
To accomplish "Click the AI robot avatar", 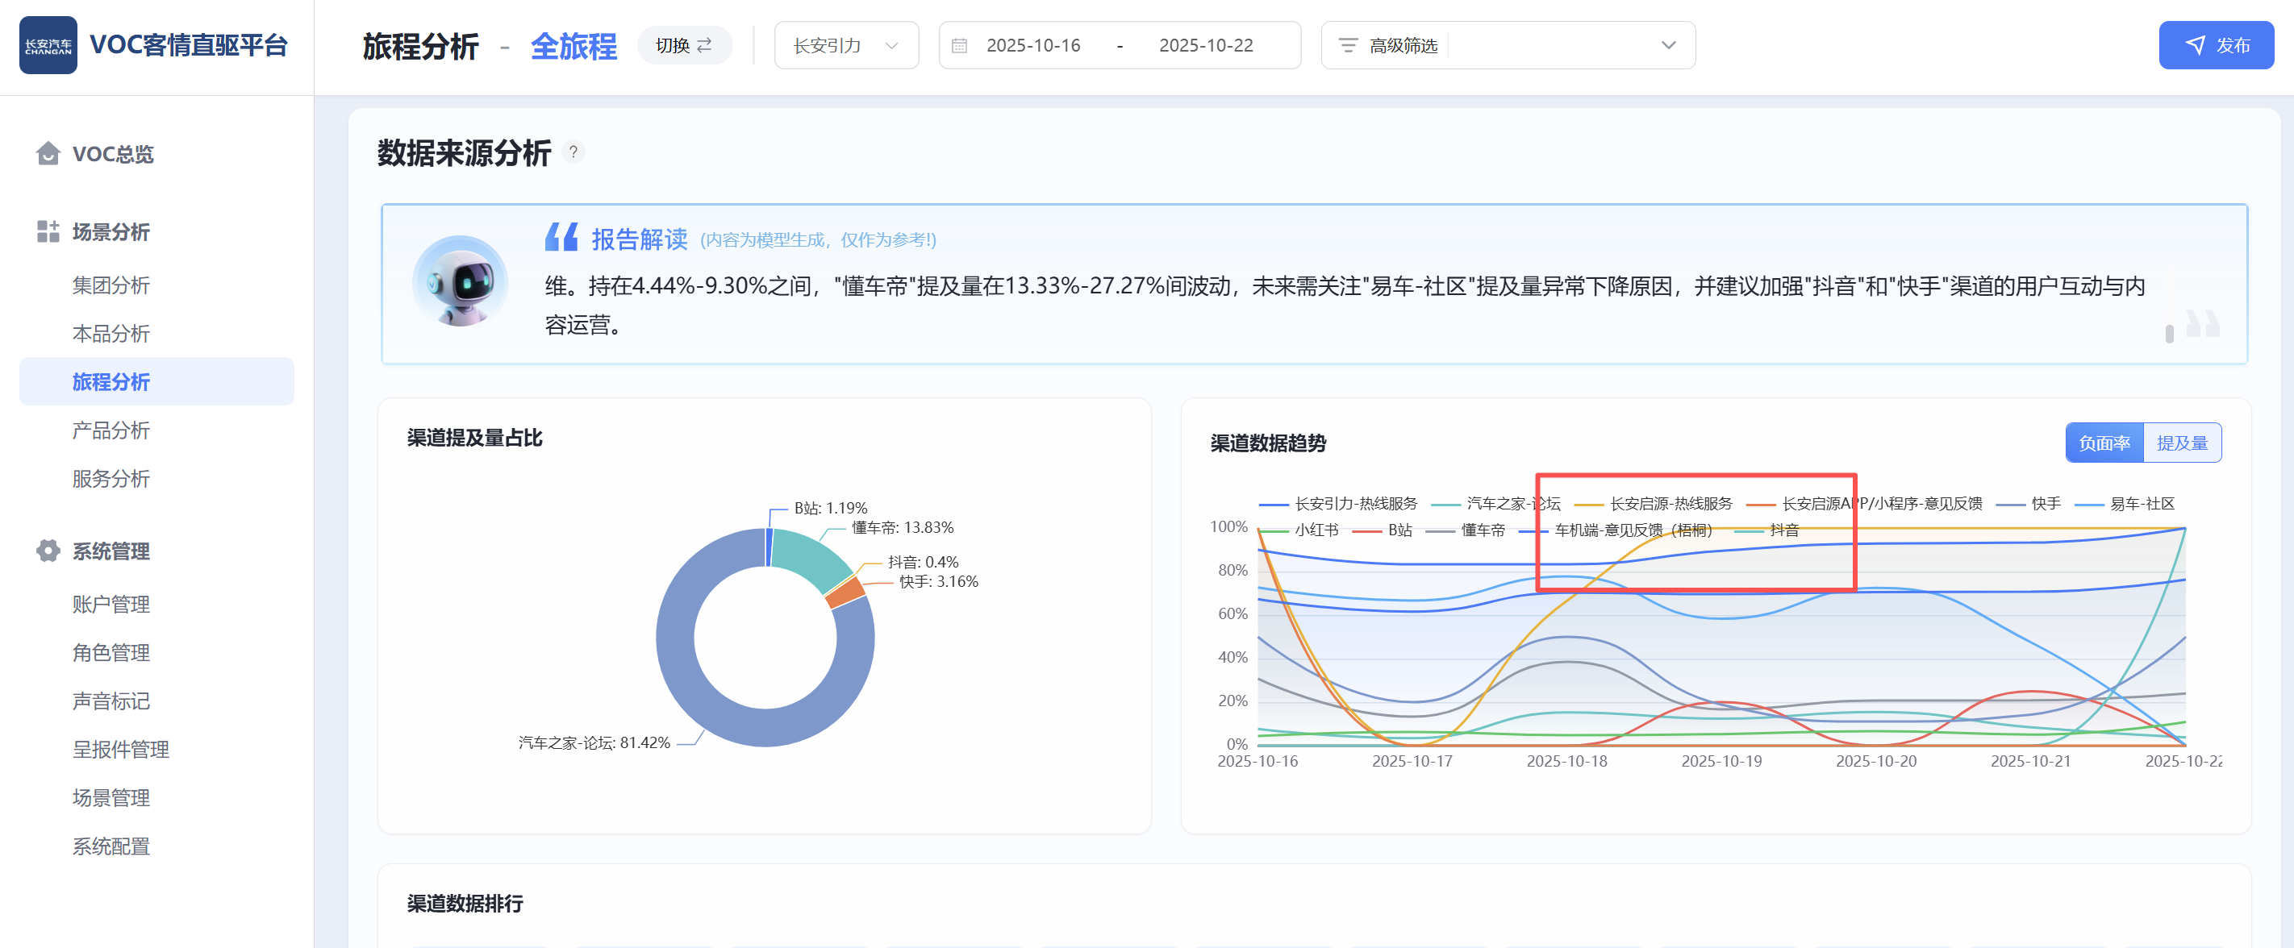I will 460,282.
